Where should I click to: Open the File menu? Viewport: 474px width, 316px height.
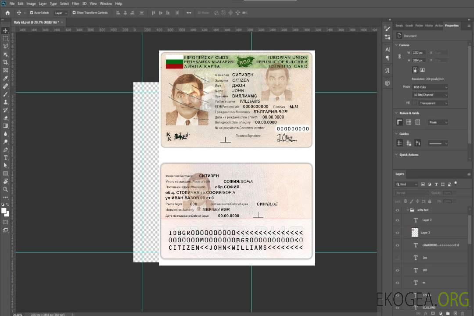pos(12,4)
